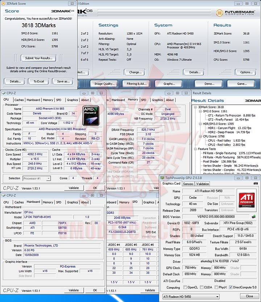Click the GPU Name ATI Radeon HD 5450 field
The height and width of the screenshot is (302, 261).
click(208, 191)
